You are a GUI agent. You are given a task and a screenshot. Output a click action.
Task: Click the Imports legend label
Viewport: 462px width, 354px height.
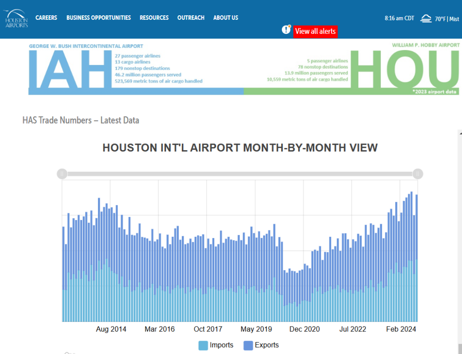[222, 345]
